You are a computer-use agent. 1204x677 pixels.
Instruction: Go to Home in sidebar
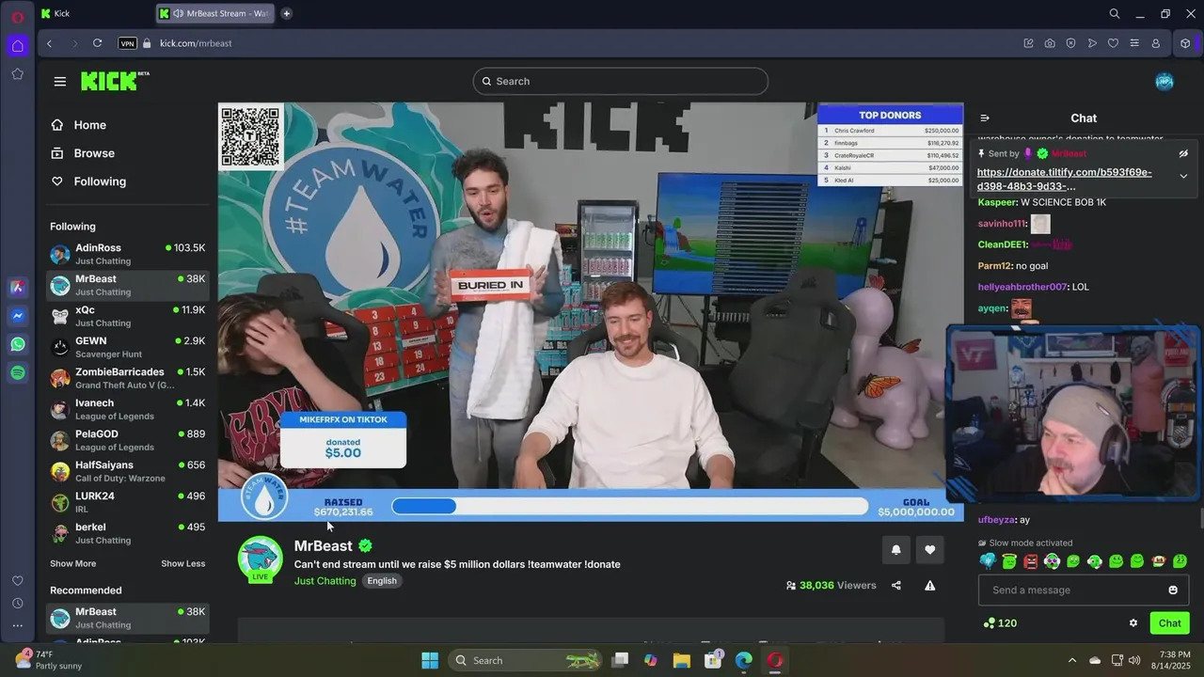coord(79,125)
